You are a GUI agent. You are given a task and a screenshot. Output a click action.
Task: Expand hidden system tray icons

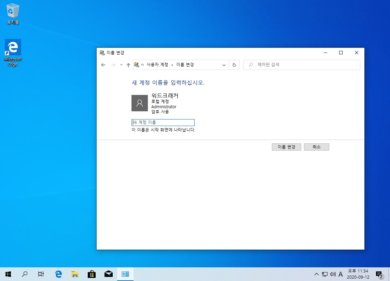click(x=316, y=274)
